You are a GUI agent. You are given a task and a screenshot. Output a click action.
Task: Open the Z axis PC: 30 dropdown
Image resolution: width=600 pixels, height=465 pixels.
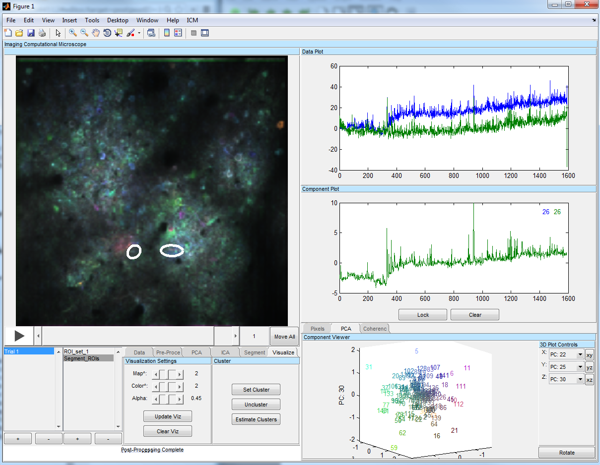click(x=566, y=379)
